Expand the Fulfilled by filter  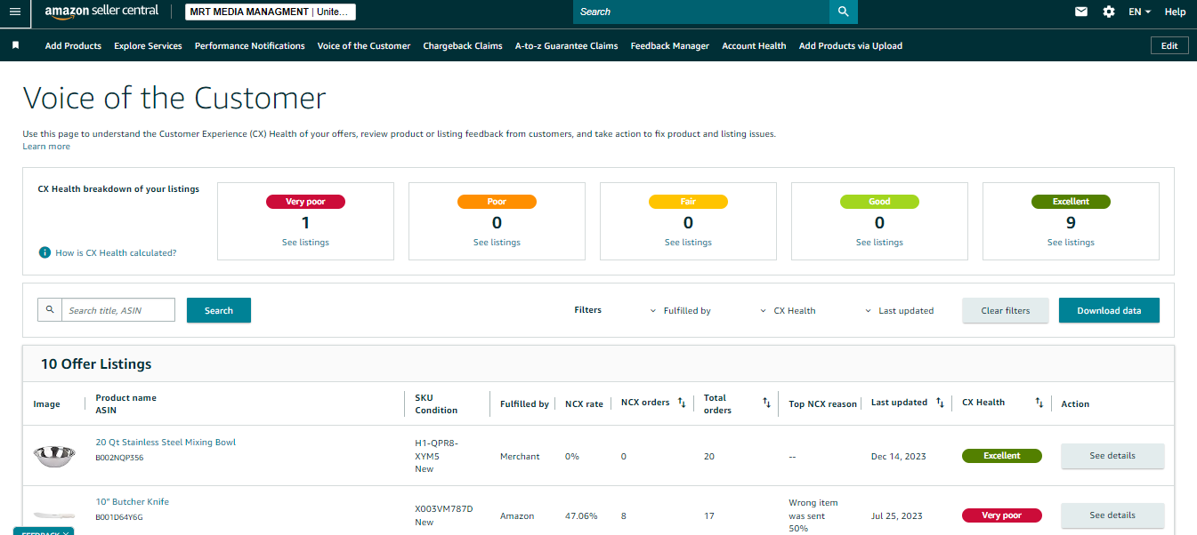point(681,311)
